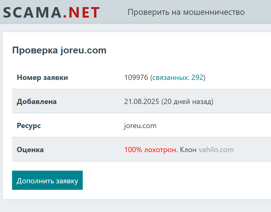
Task: Click the request number 109976
Action: click(x=136, y=77)
